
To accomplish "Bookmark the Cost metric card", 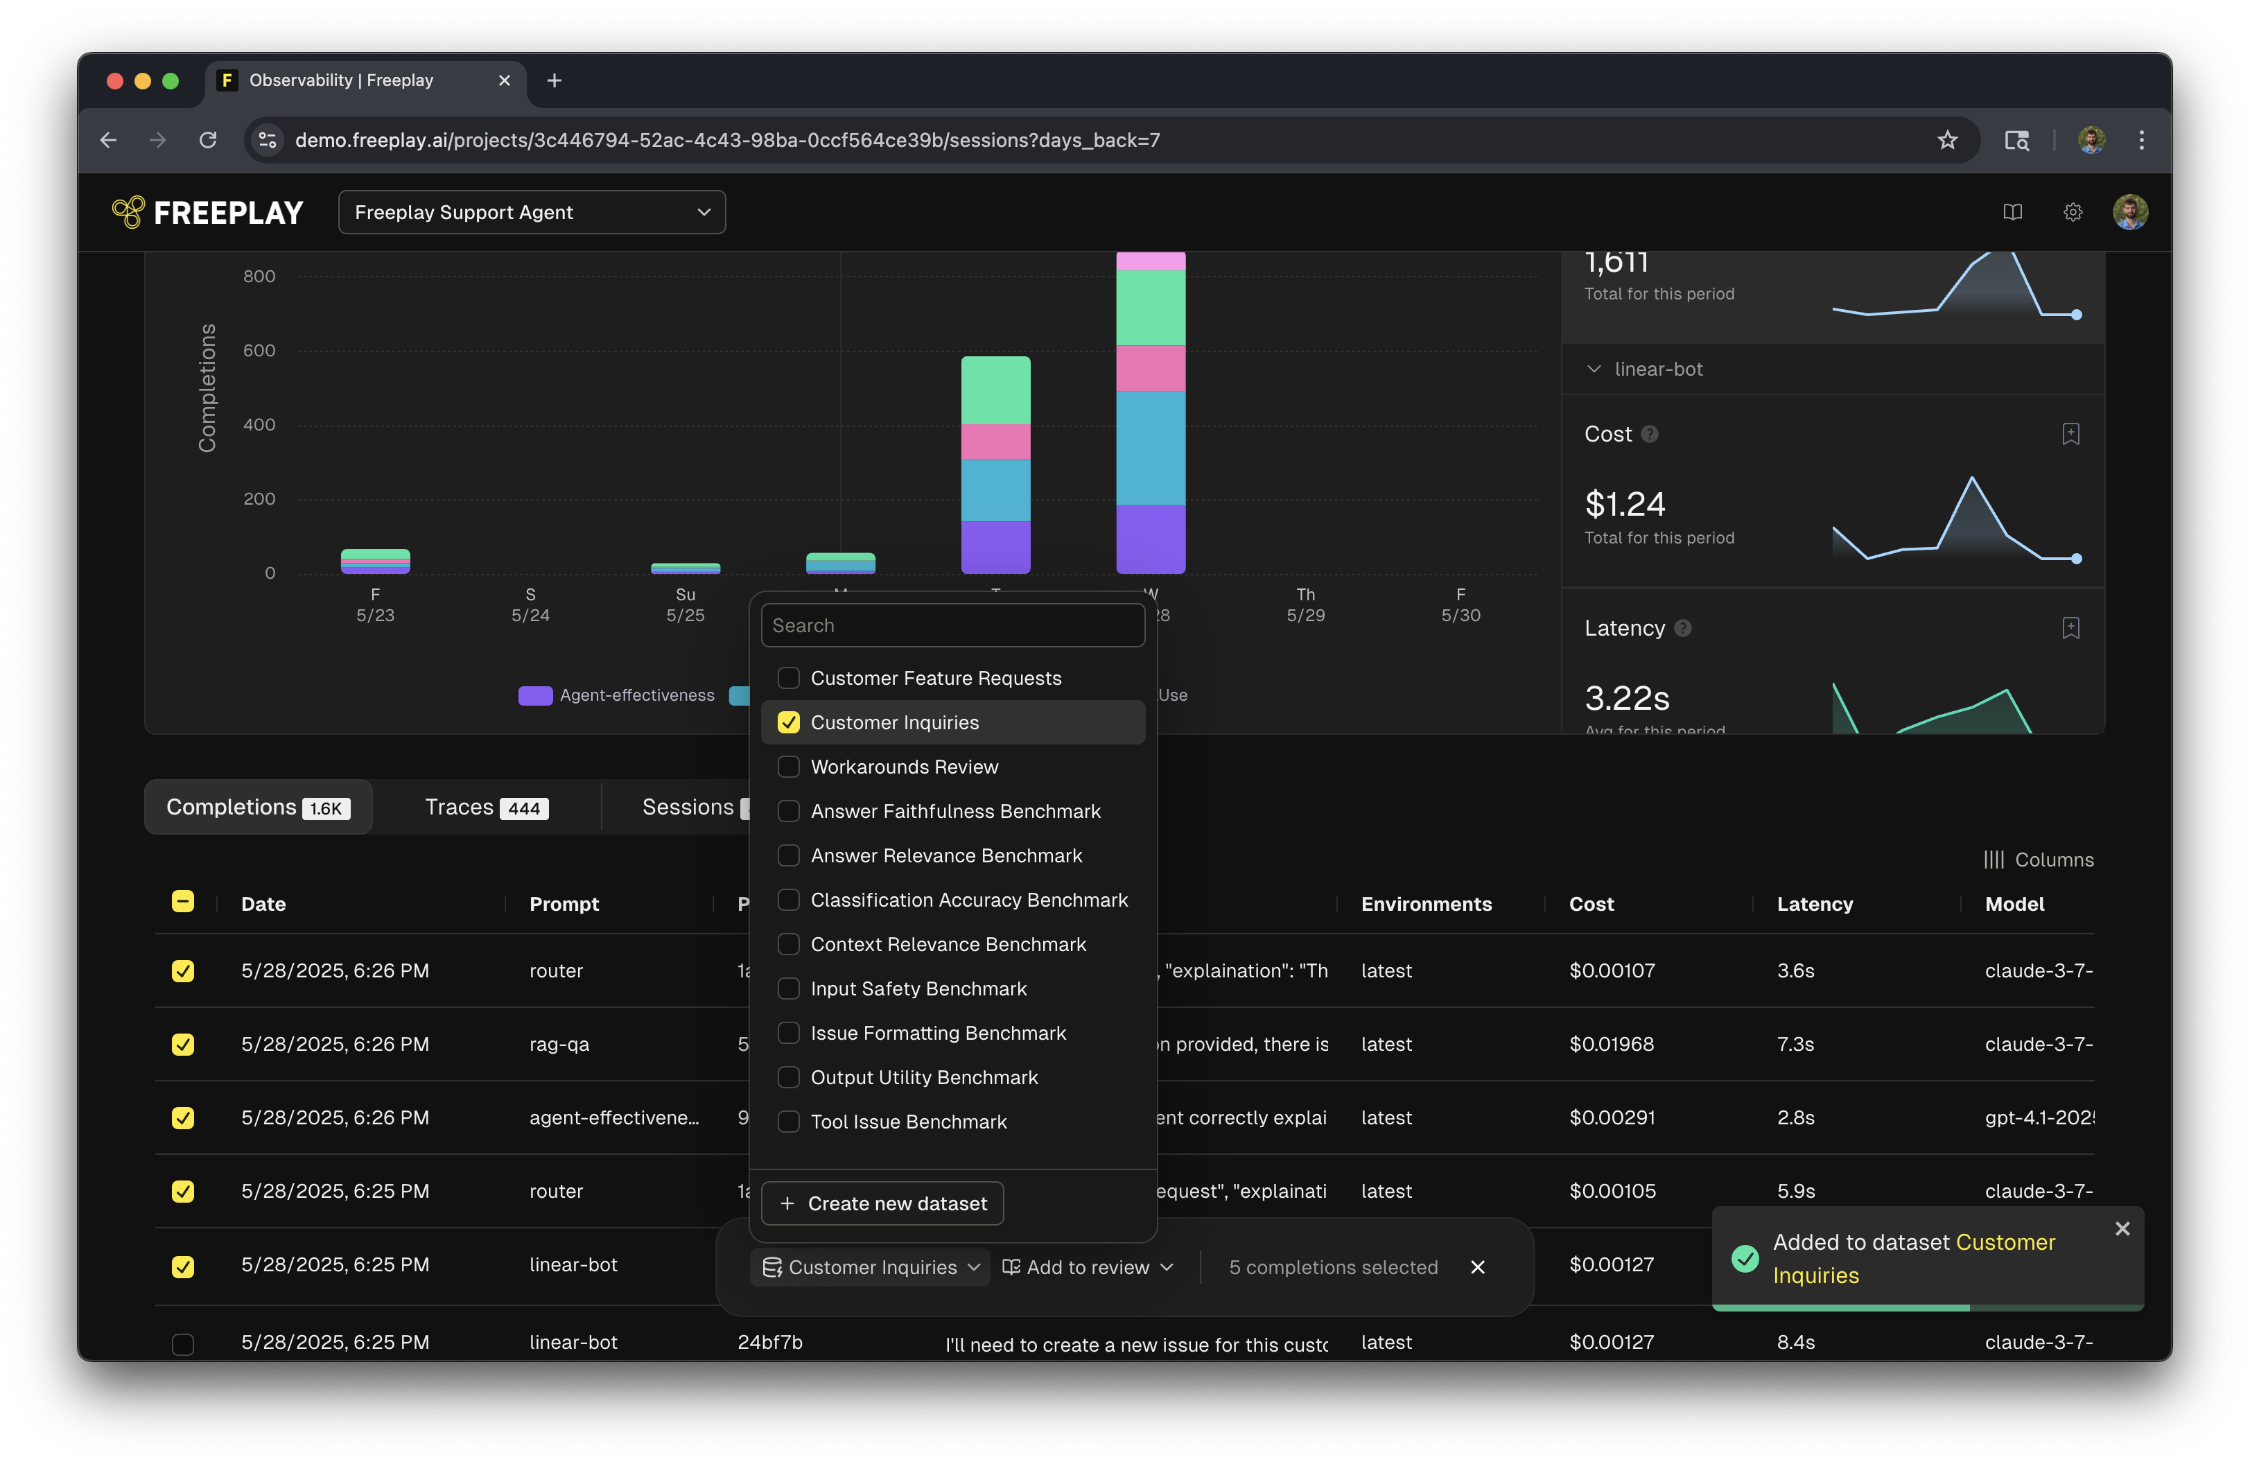I will pos(2070,434).
